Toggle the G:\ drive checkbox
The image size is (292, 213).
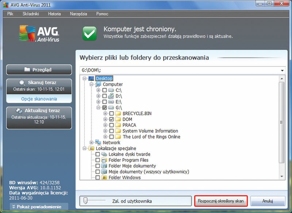[105, 107]
